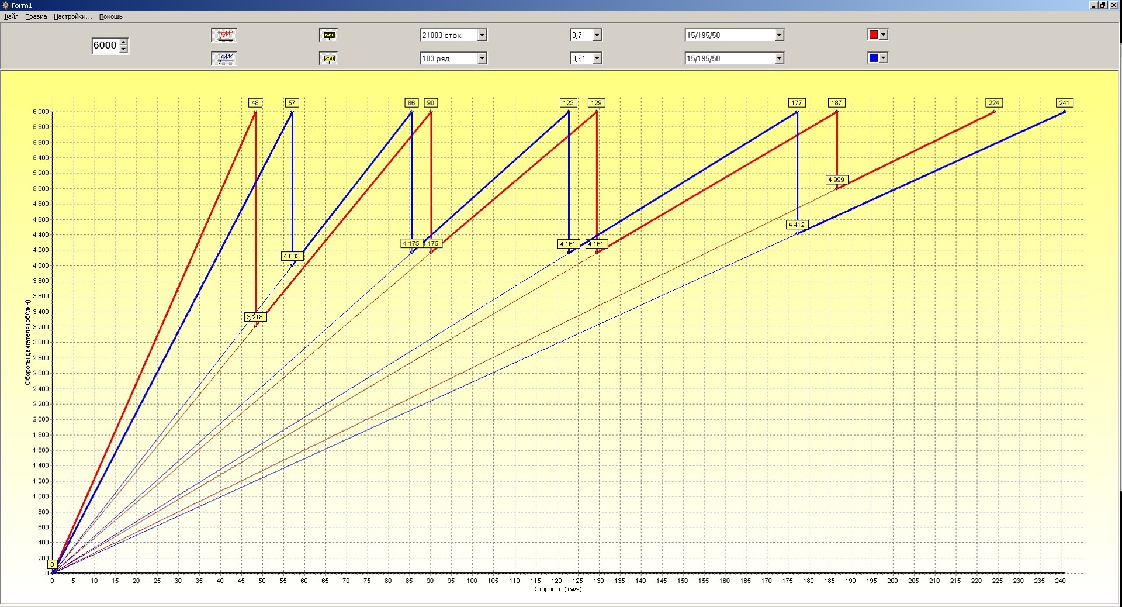
Task: Click the 187 km/h peak label
Action: point(836,103)
